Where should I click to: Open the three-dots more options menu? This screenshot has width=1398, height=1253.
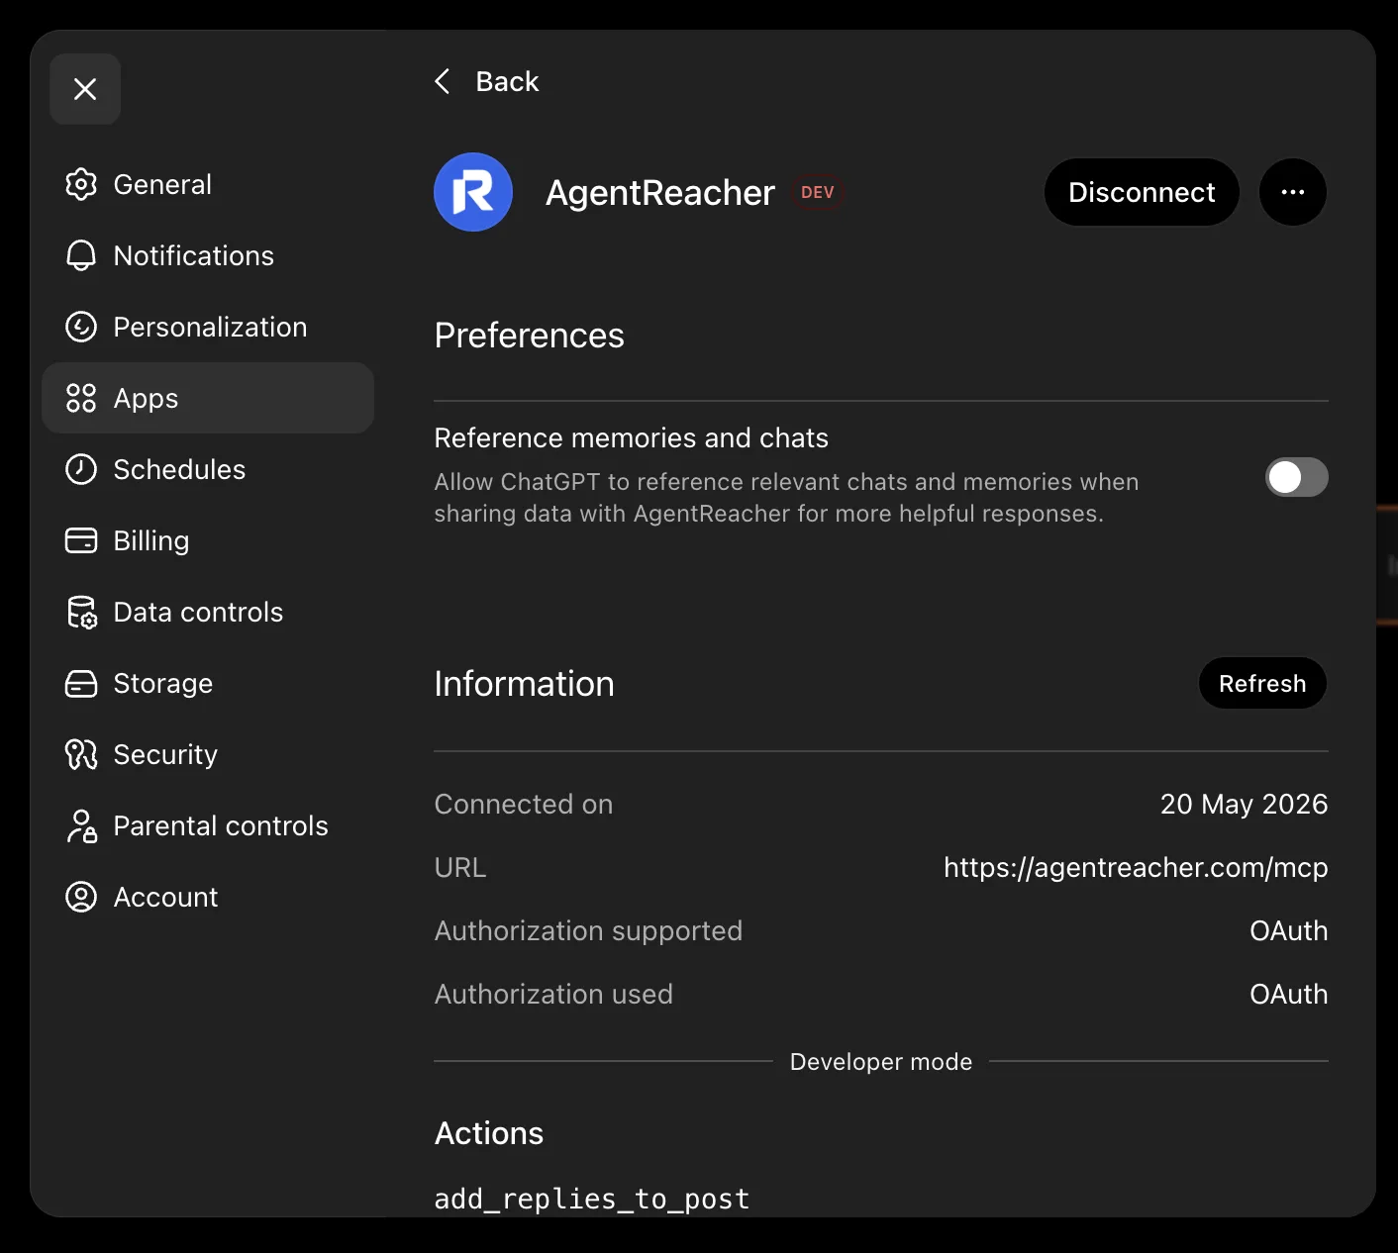coord(1293,192)
